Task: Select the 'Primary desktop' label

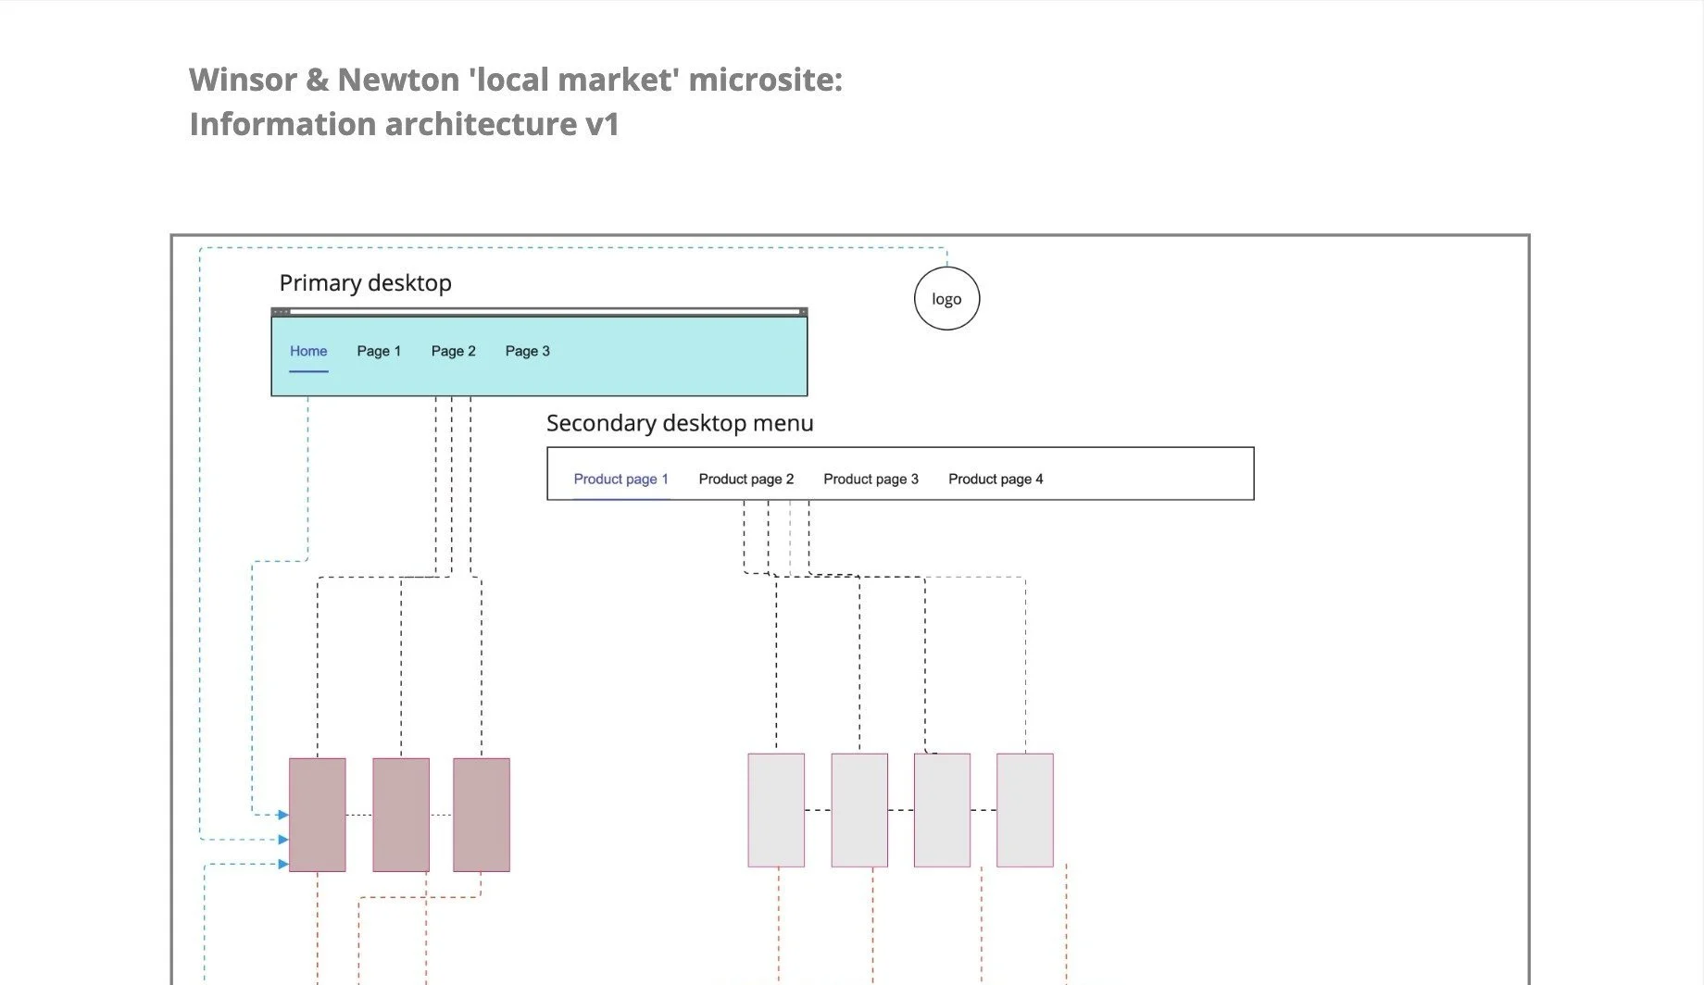Action: coord(365,283)
